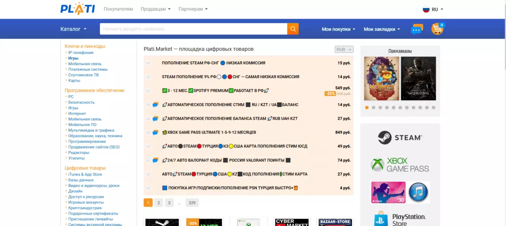
Task: Open the Мои закладки dropdown
Action: 382,29
